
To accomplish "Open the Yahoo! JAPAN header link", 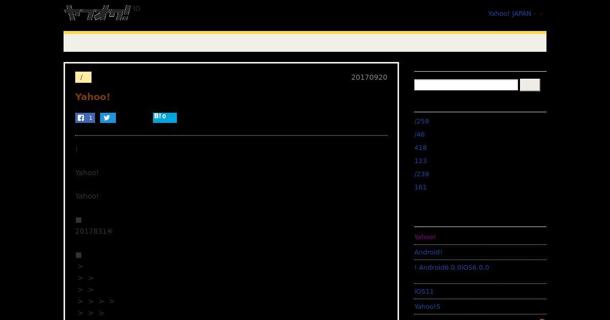I will tap(509, 14).
